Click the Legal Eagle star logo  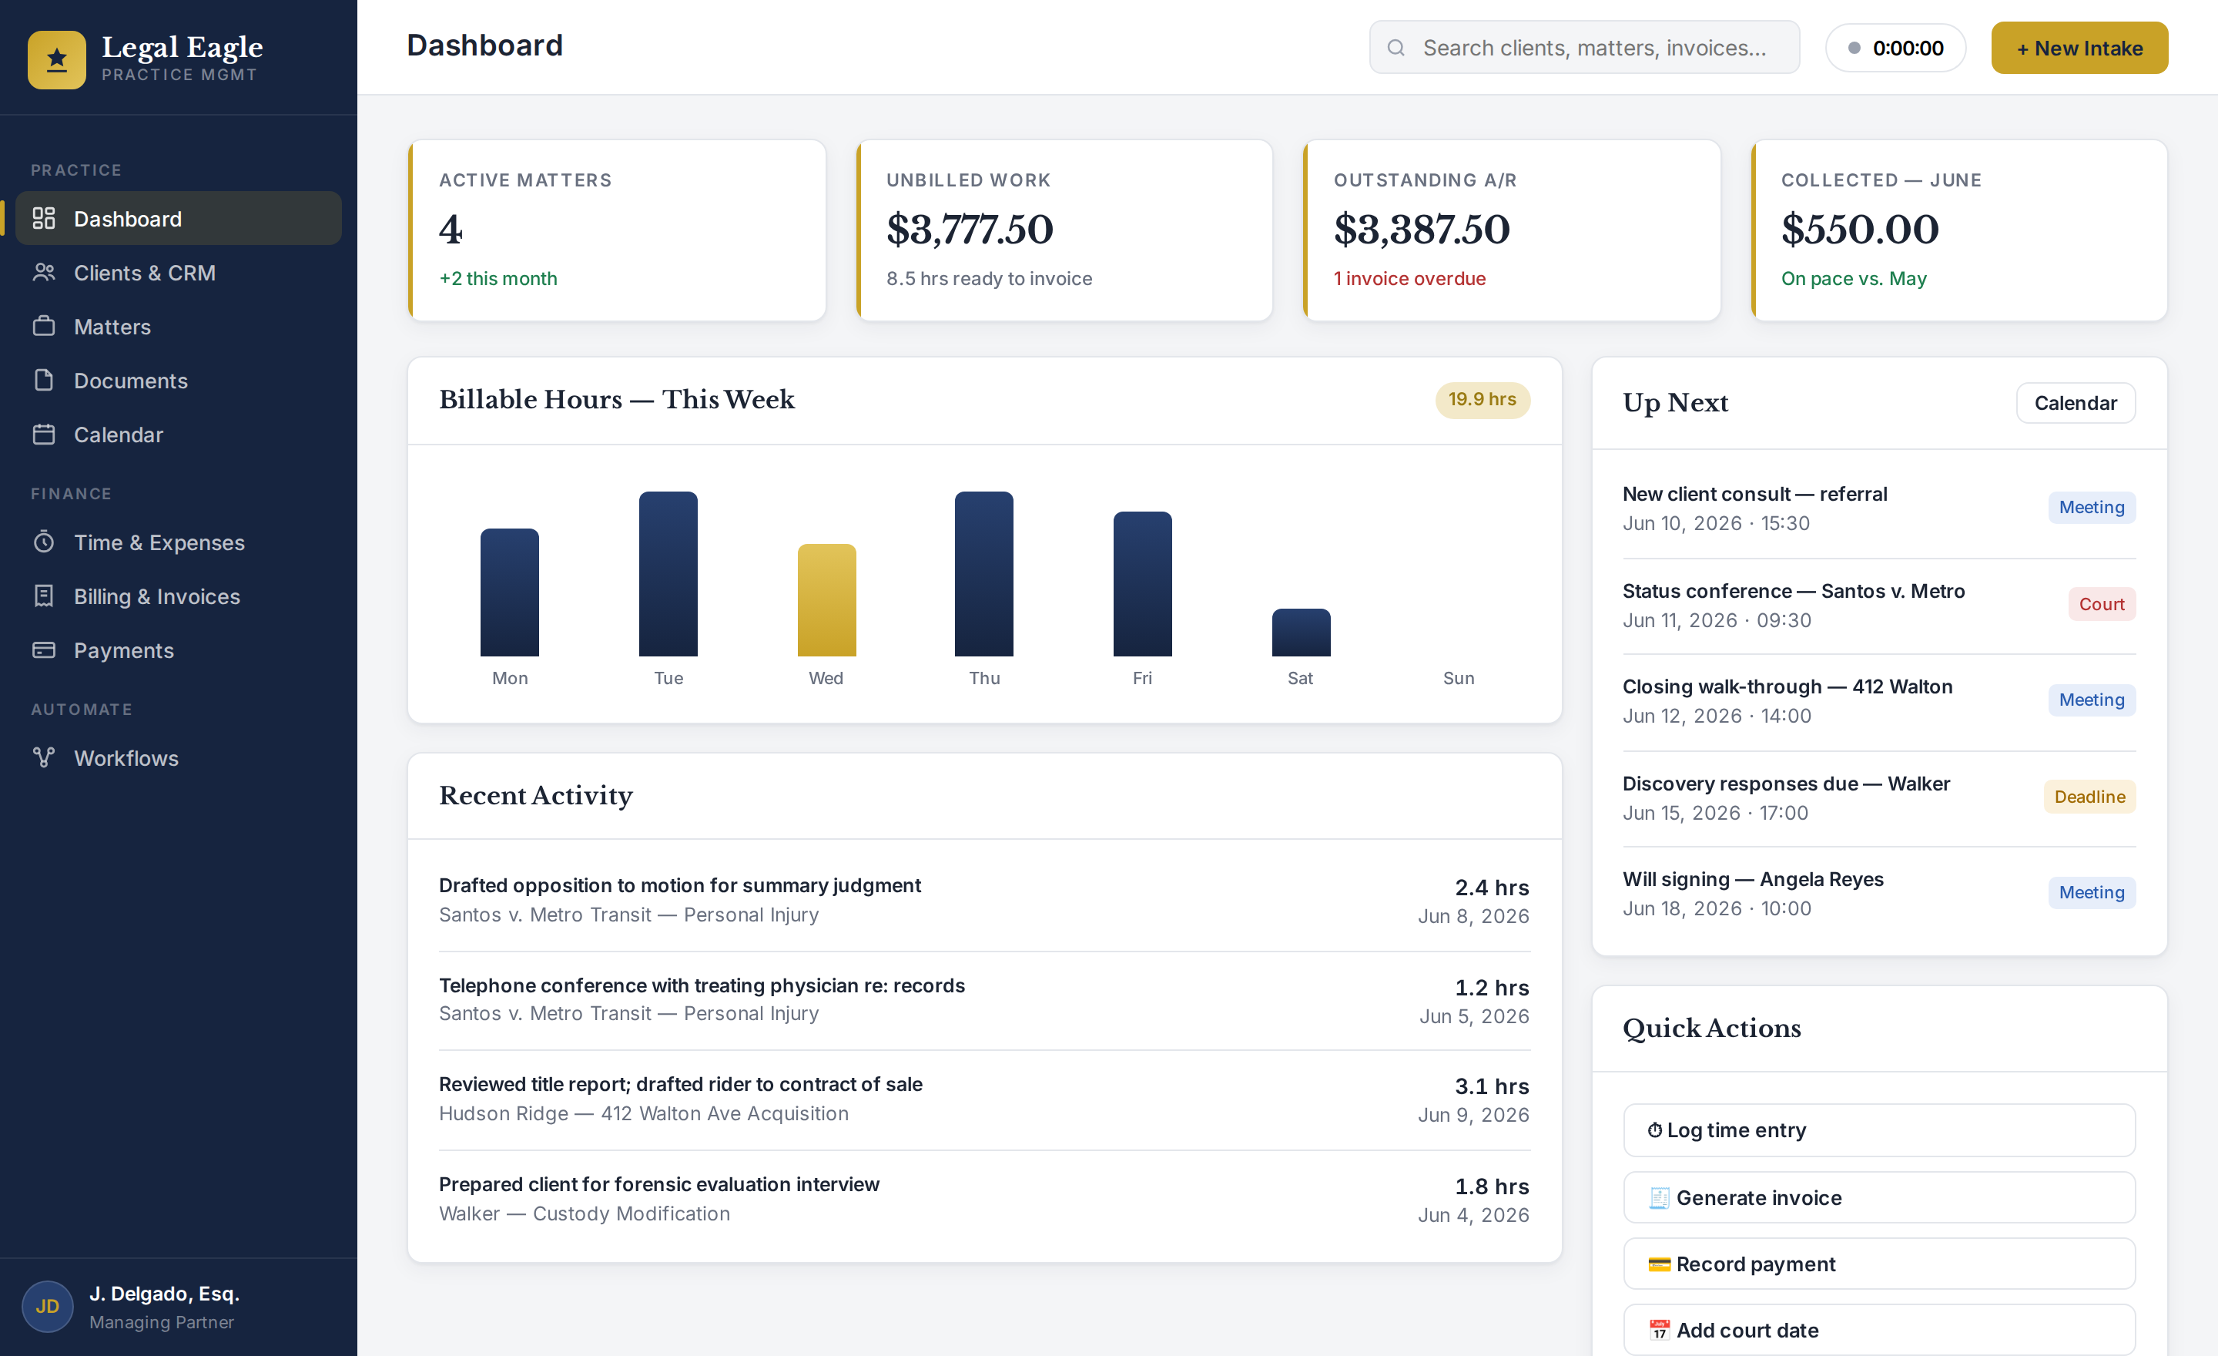coord(57,59)
